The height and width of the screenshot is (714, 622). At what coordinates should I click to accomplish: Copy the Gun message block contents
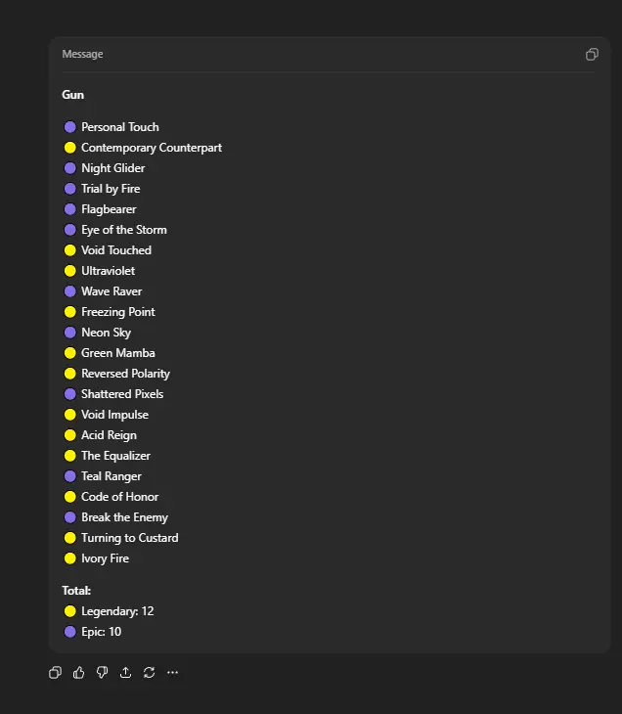point(592,55)
